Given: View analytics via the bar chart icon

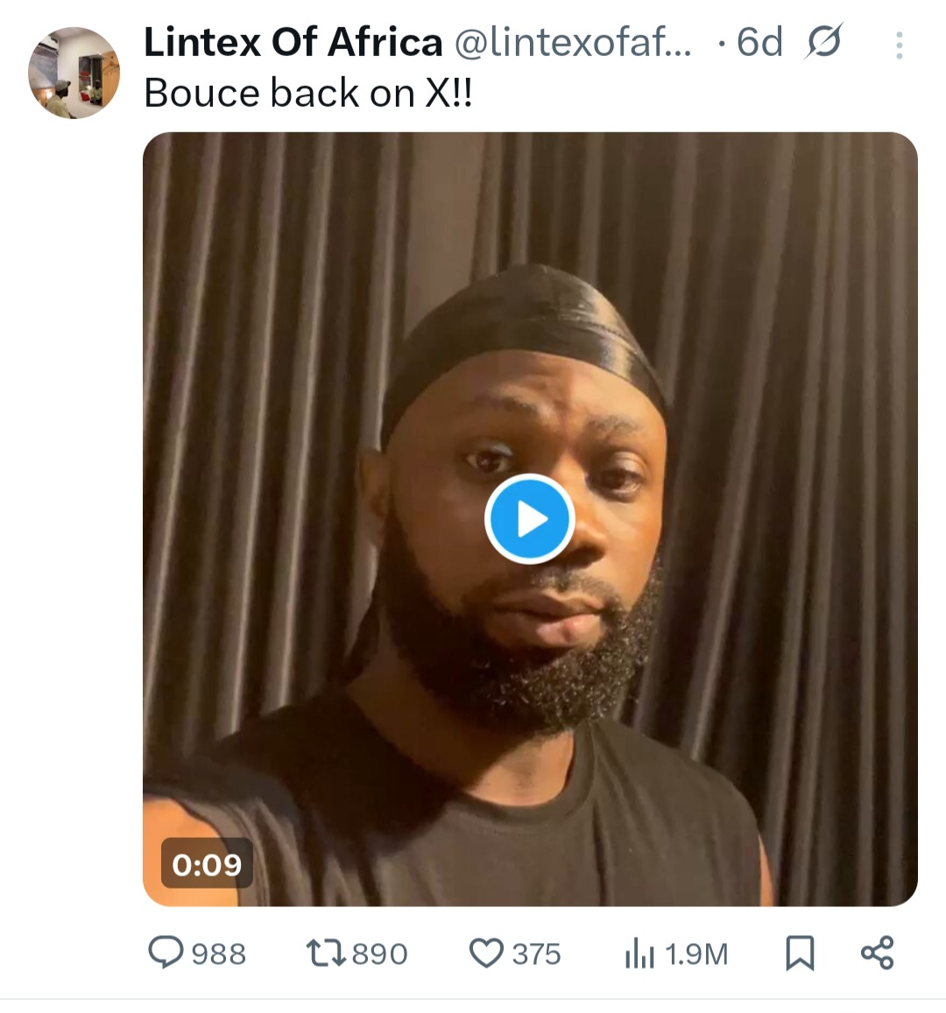Looking at the screenshot, I should point(639,954).
